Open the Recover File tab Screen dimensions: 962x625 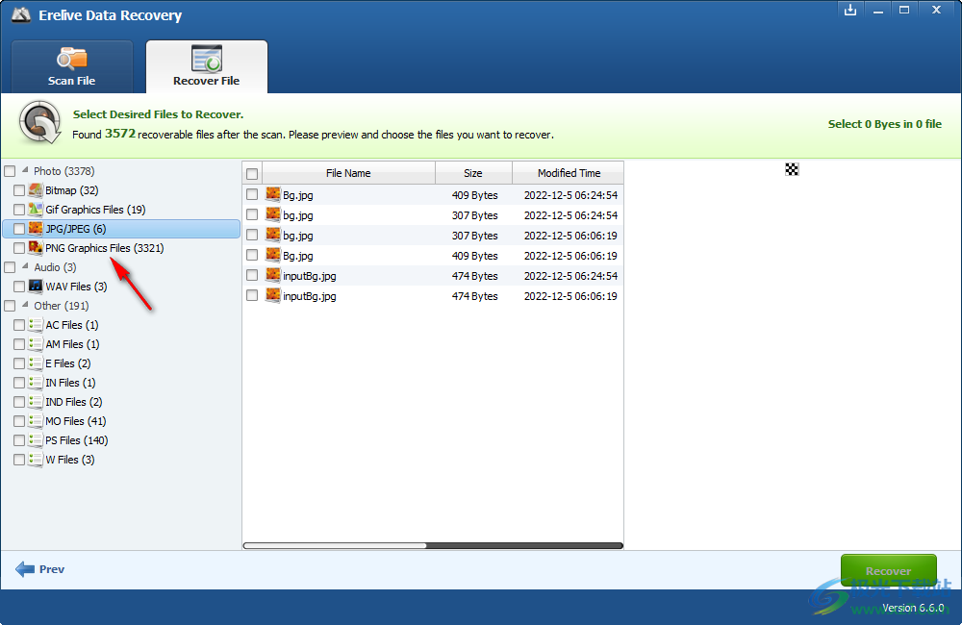(206, 67)
